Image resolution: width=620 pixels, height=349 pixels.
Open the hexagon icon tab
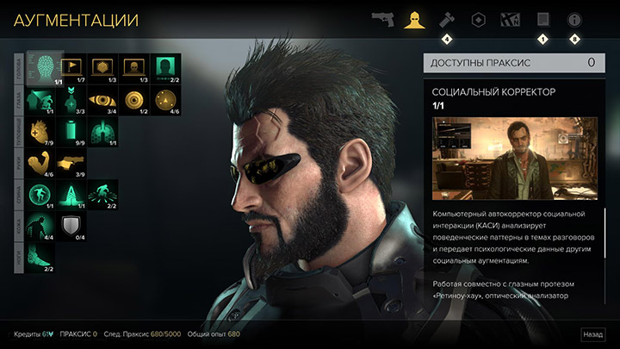(x=479, y=20)
